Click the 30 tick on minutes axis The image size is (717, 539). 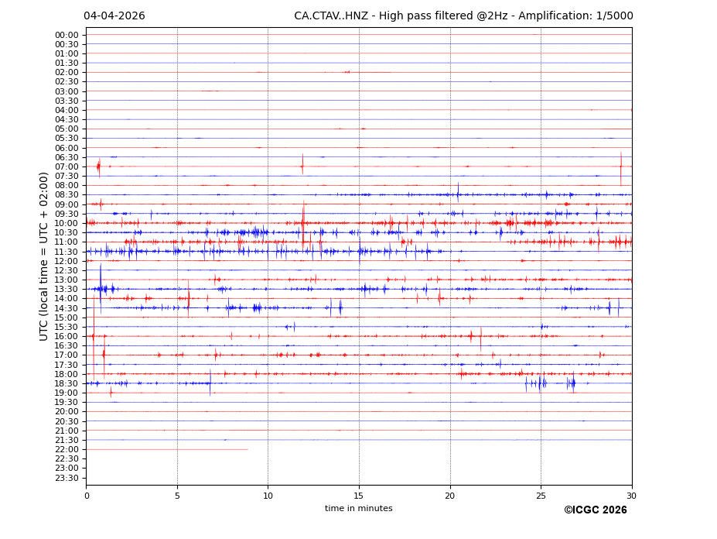point(631,496)
